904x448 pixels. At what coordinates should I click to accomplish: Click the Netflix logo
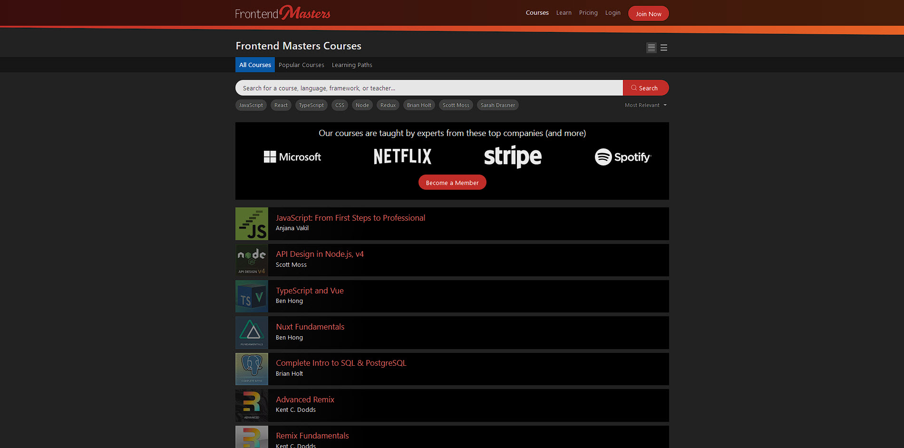[402, 156]
